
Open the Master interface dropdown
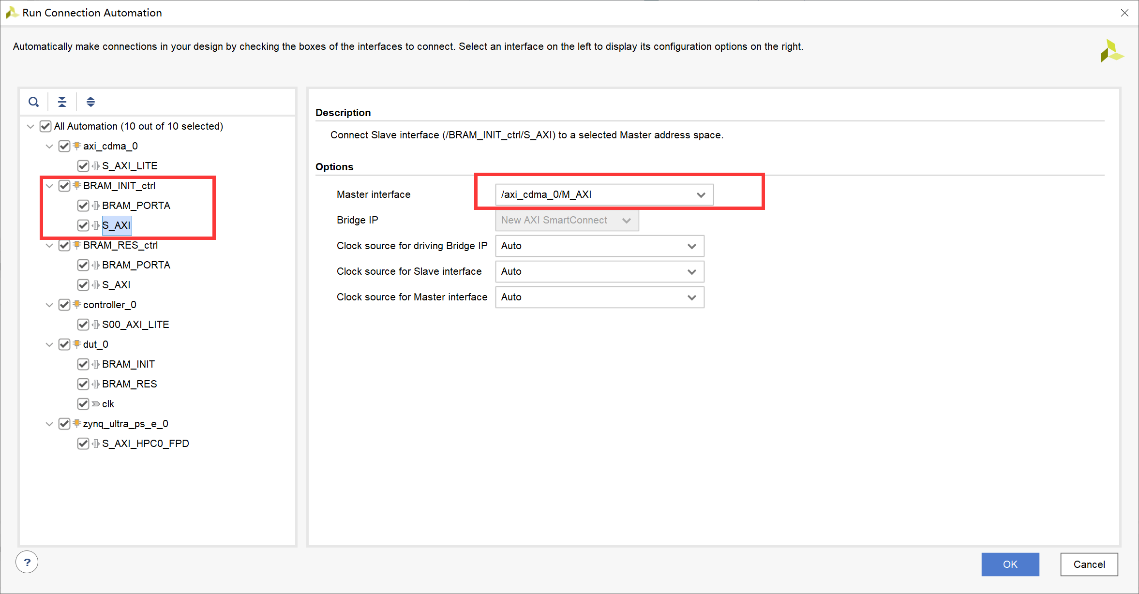(x=604, y=194)
